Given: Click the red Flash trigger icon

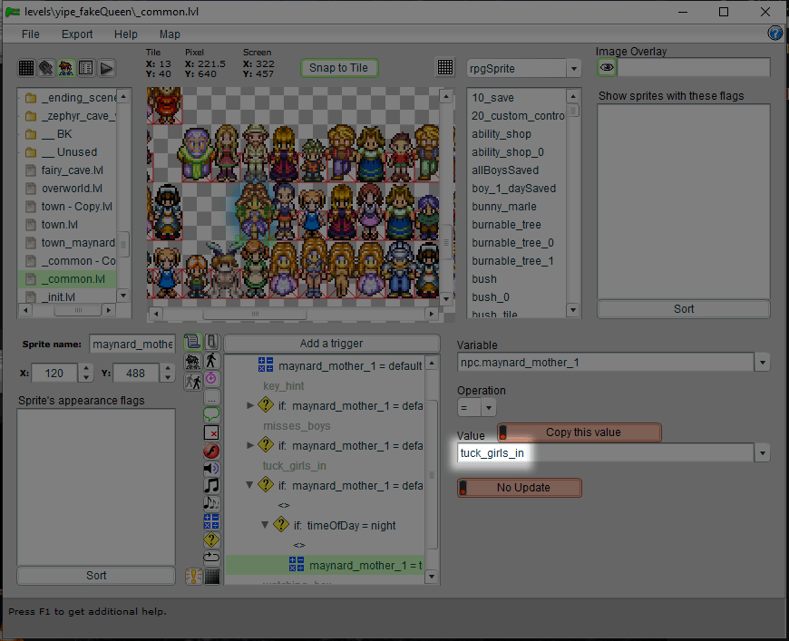Looking at the screenshot, I should coord(211,451).
